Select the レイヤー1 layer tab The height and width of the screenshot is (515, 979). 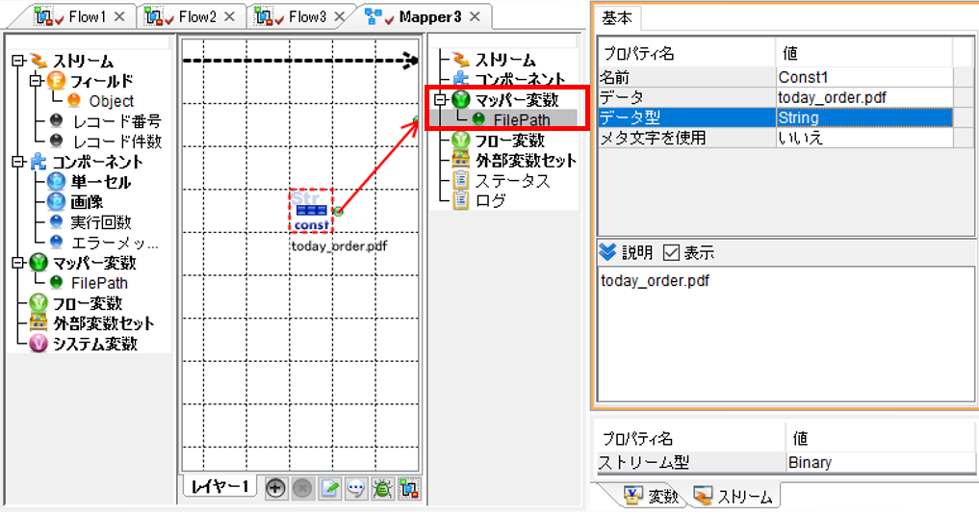tap(219, 487)
